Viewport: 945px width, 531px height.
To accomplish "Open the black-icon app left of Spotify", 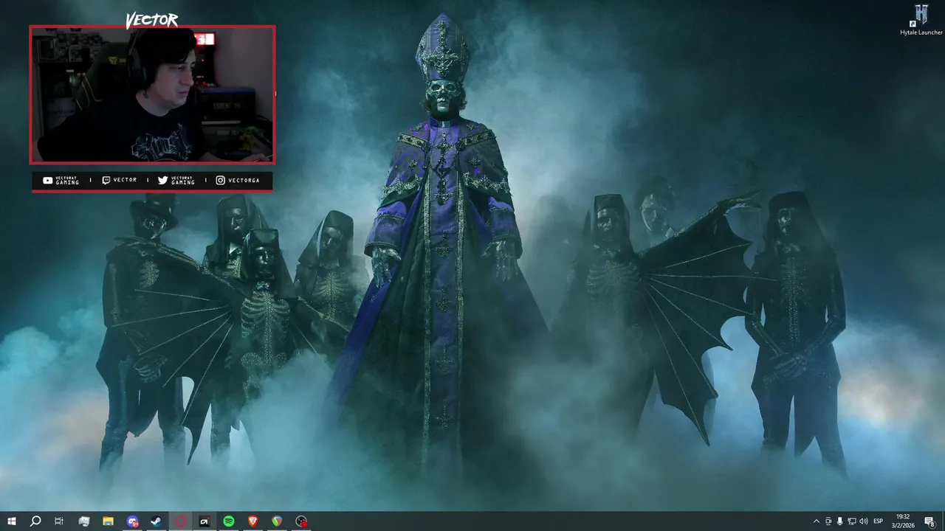I will (x=205, y=521).
